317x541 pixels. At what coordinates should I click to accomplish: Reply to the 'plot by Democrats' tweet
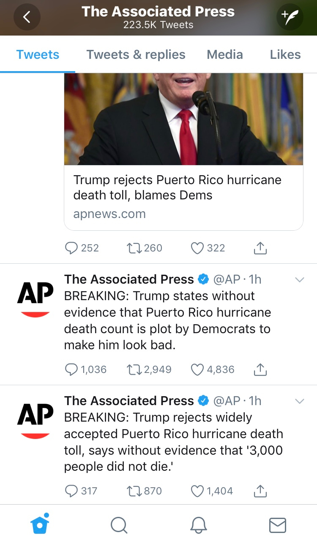[71, 370]
